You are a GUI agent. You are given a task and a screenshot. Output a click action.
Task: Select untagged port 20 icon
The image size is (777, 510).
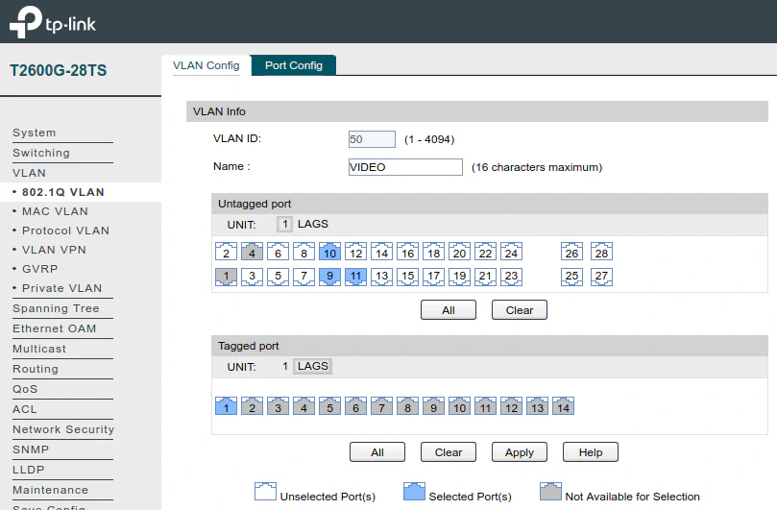coord(459,252)
